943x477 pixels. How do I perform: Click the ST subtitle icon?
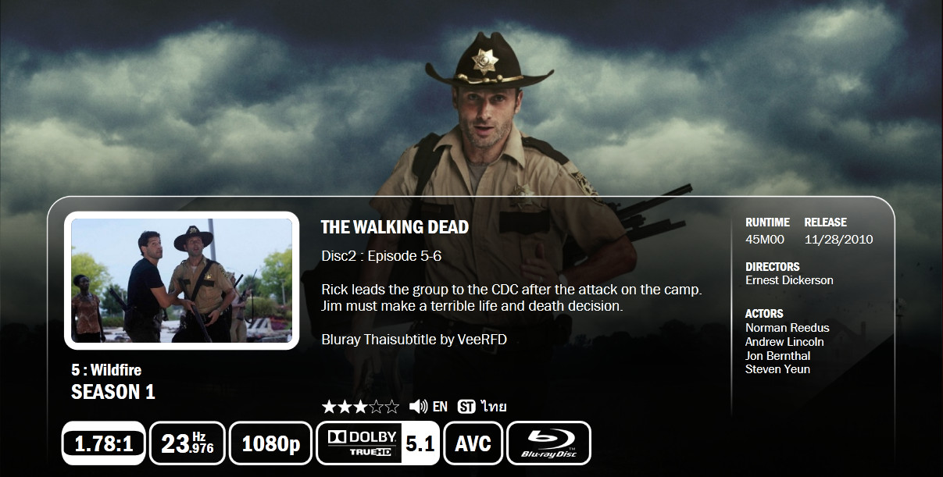[x=466, y=407]
